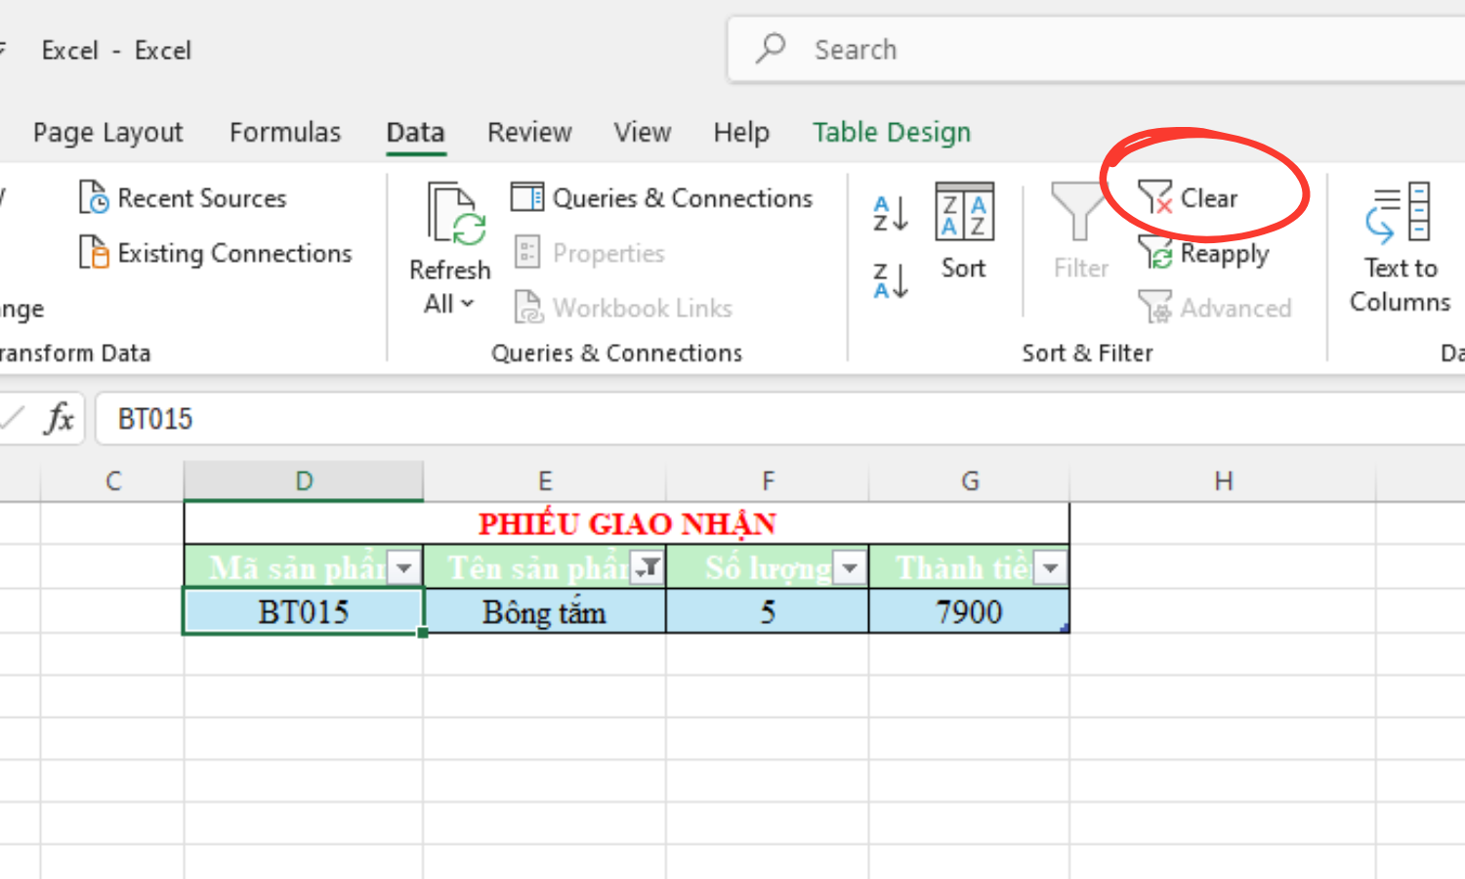Open the filter dropdown on Mã sản phẩm

pyautogui.click(x=404, y=566)
